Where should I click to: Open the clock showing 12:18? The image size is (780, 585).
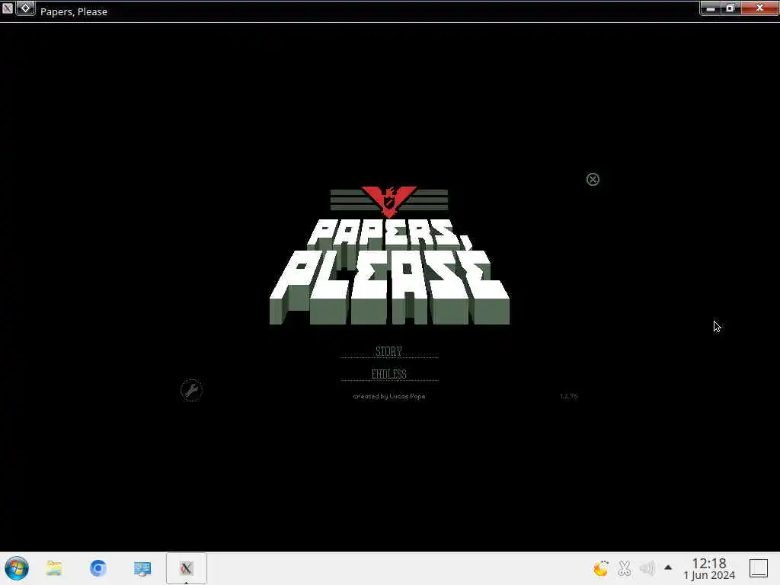(709, 568)
